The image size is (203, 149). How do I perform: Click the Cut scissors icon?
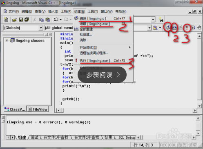pos(35,20)
